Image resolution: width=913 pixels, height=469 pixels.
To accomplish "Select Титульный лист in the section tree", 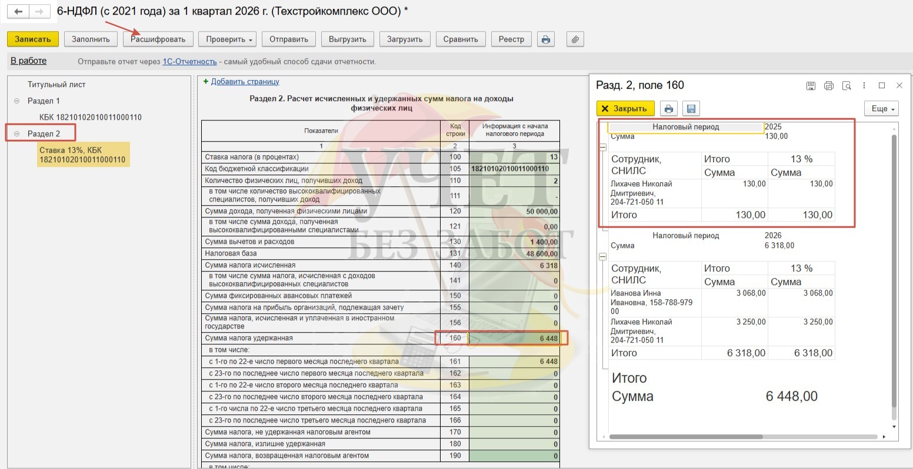I will tap(56, 85).
